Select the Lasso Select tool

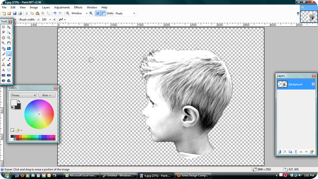pos(3,32)
